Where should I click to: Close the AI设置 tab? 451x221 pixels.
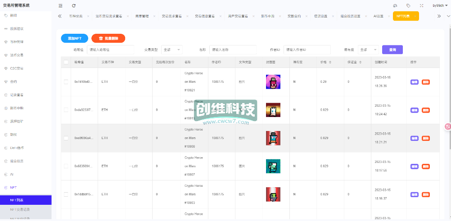[389, 16]
